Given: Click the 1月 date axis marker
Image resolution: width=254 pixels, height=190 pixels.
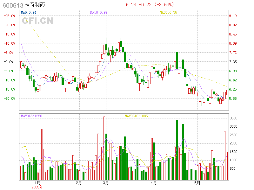Looking at the screenshot, I should coord(37,183).
